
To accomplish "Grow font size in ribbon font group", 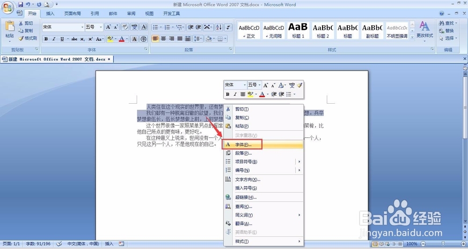I will coord(109,27).
